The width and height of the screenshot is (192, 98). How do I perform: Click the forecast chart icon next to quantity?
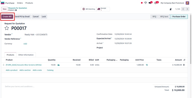(x=59, y=65)
